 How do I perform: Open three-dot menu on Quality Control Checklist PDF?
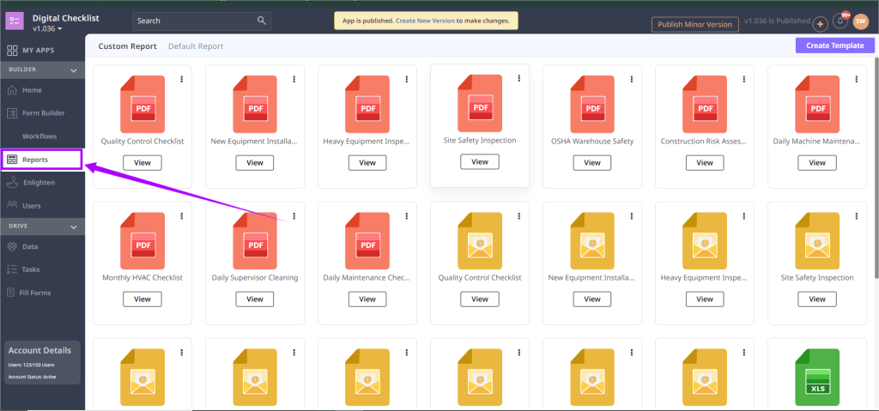(181, 79)
